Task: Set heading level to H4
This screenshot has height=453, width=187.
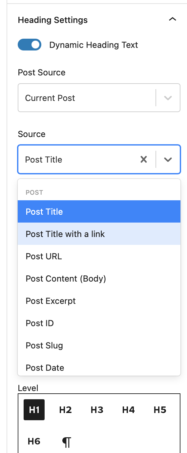Action: click(x=129, y=410)
